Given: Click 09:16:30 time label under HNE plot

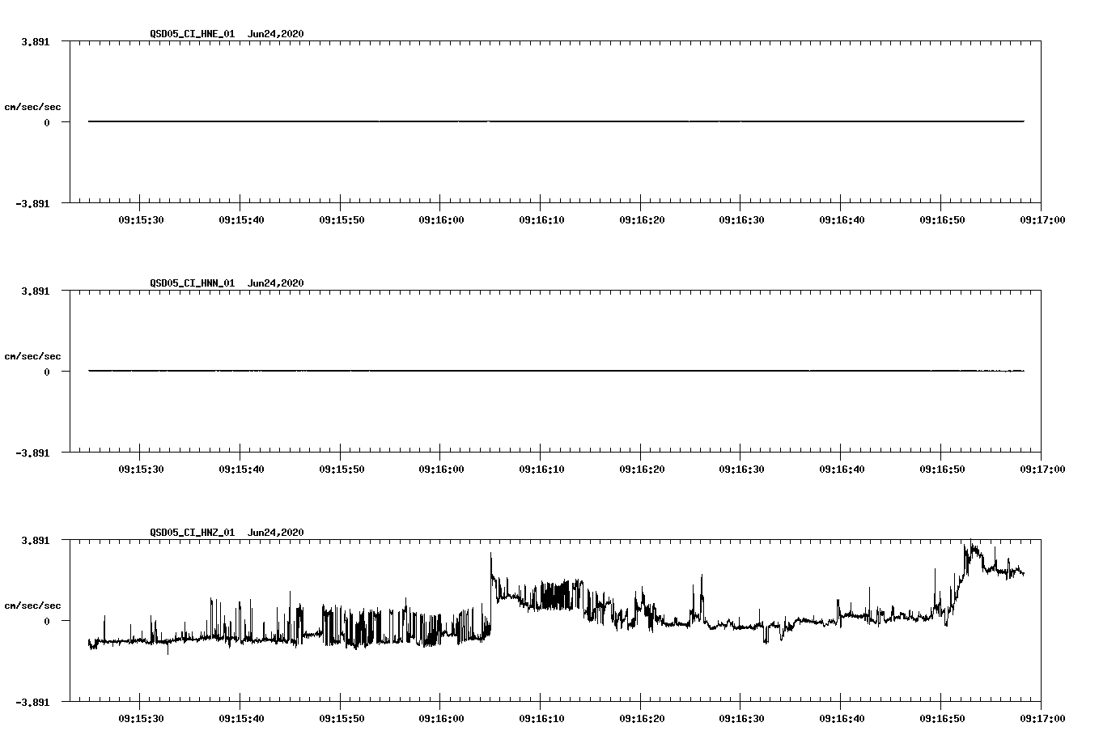Looking at the screenshot, I should point(741,220).
